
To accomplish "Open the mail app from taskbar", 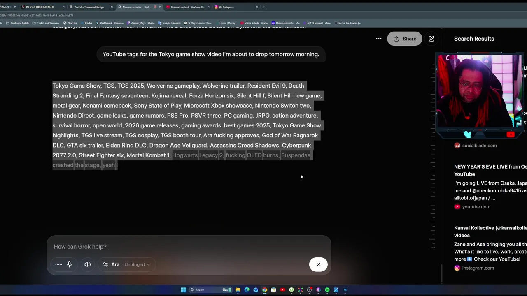I will [256, 290].
